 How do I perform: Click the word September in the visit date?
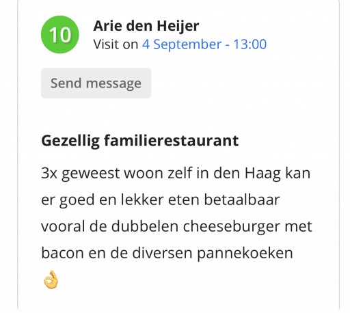tap(187, 44)
